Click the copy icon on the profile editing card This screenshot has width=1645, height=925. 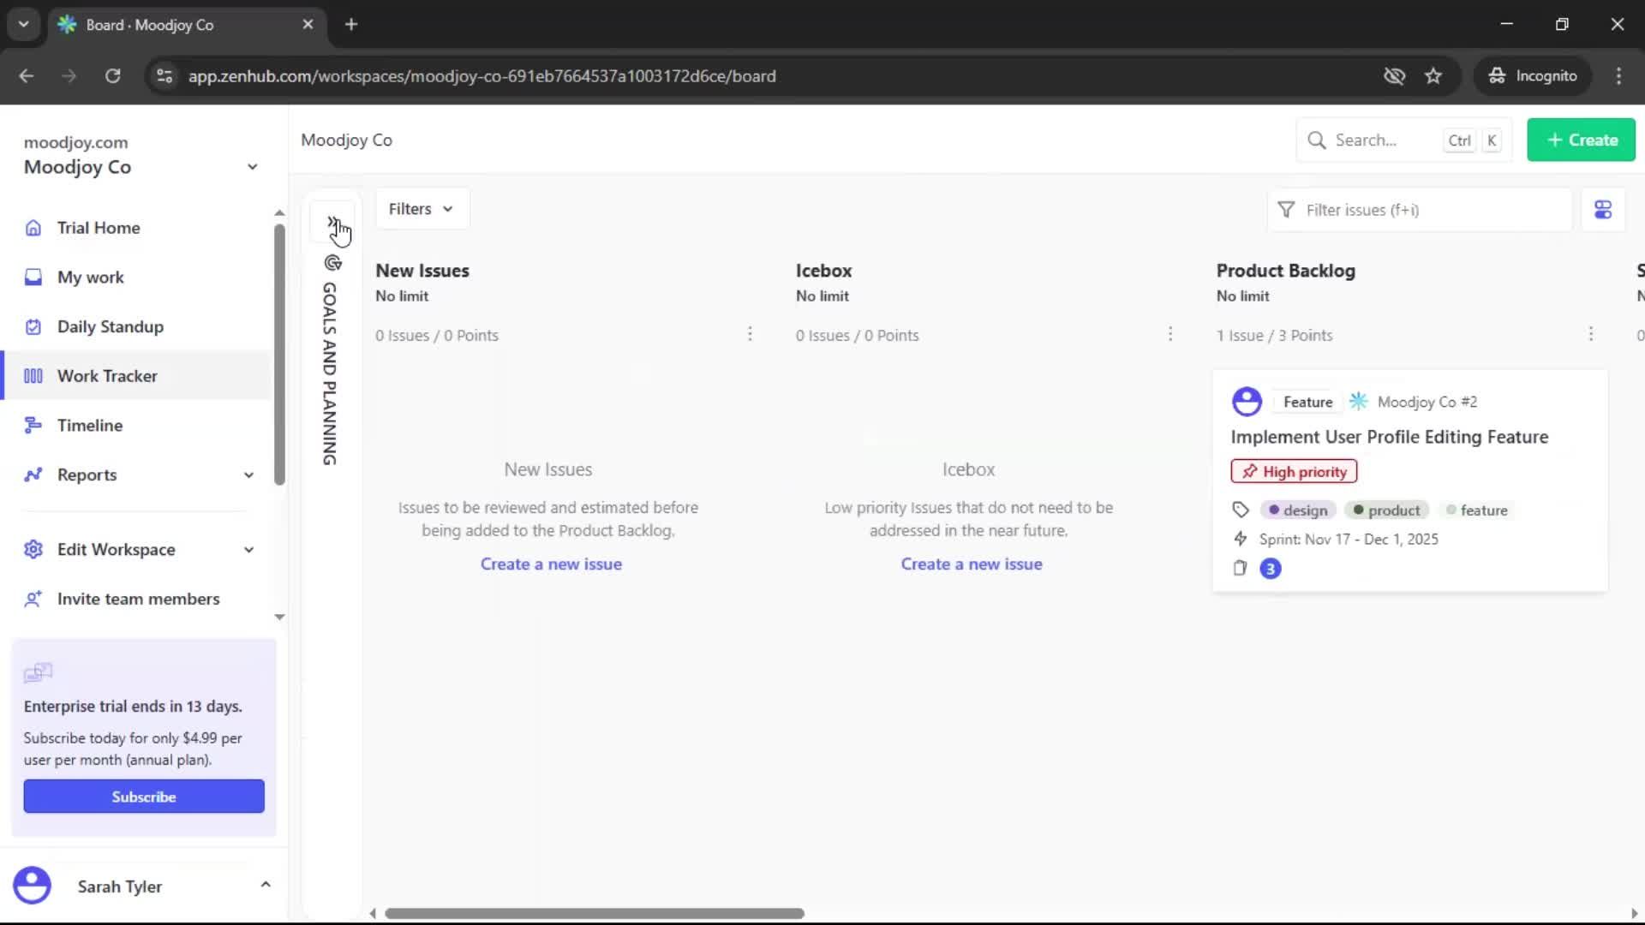coord(1240,568)
